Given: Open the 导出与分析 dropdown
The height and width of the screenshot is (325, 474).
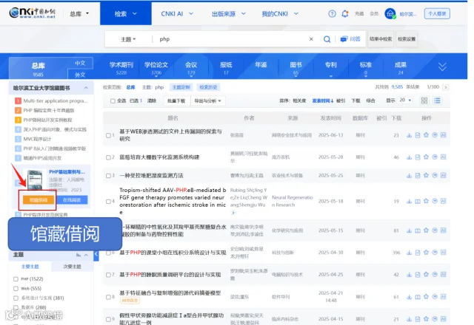Looking at the screenshot, I should click(x=207, y=100).
